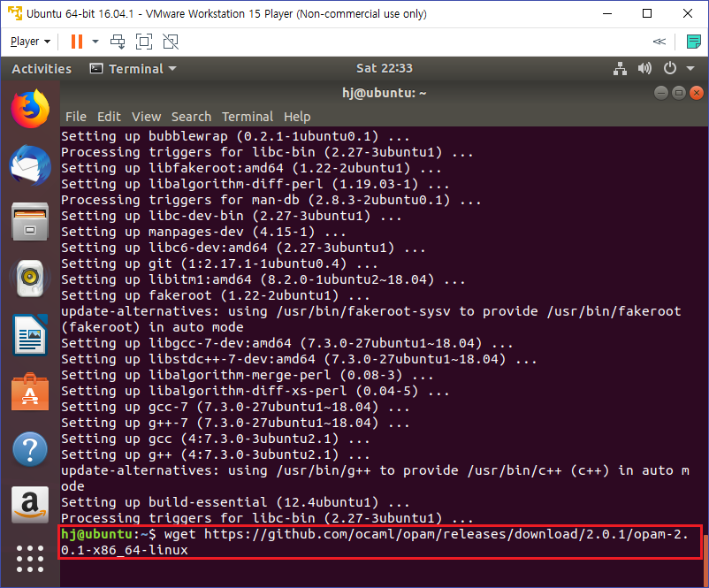Open the VMware notes message icon

click(x=694, y=42)
